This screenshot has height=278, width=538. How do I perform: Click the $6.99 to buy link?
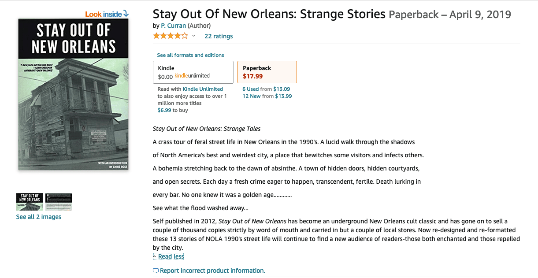coord(165,110)
